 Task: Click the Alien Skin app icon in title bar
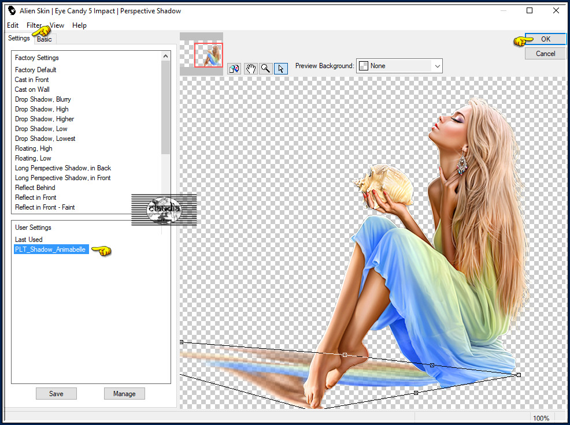point(12,10)
